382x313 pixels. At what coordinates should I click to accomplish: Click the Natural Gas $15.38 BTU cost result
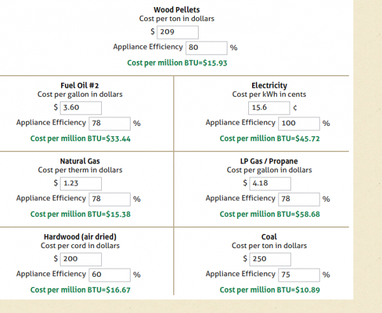pyautogui.click(x=80, y=214)
